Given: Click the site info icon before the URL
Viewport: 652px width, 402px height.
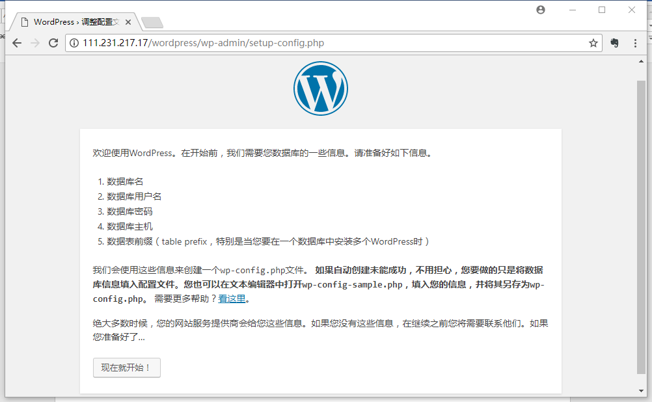Looking at the screenshot, I should coord(75,43).
